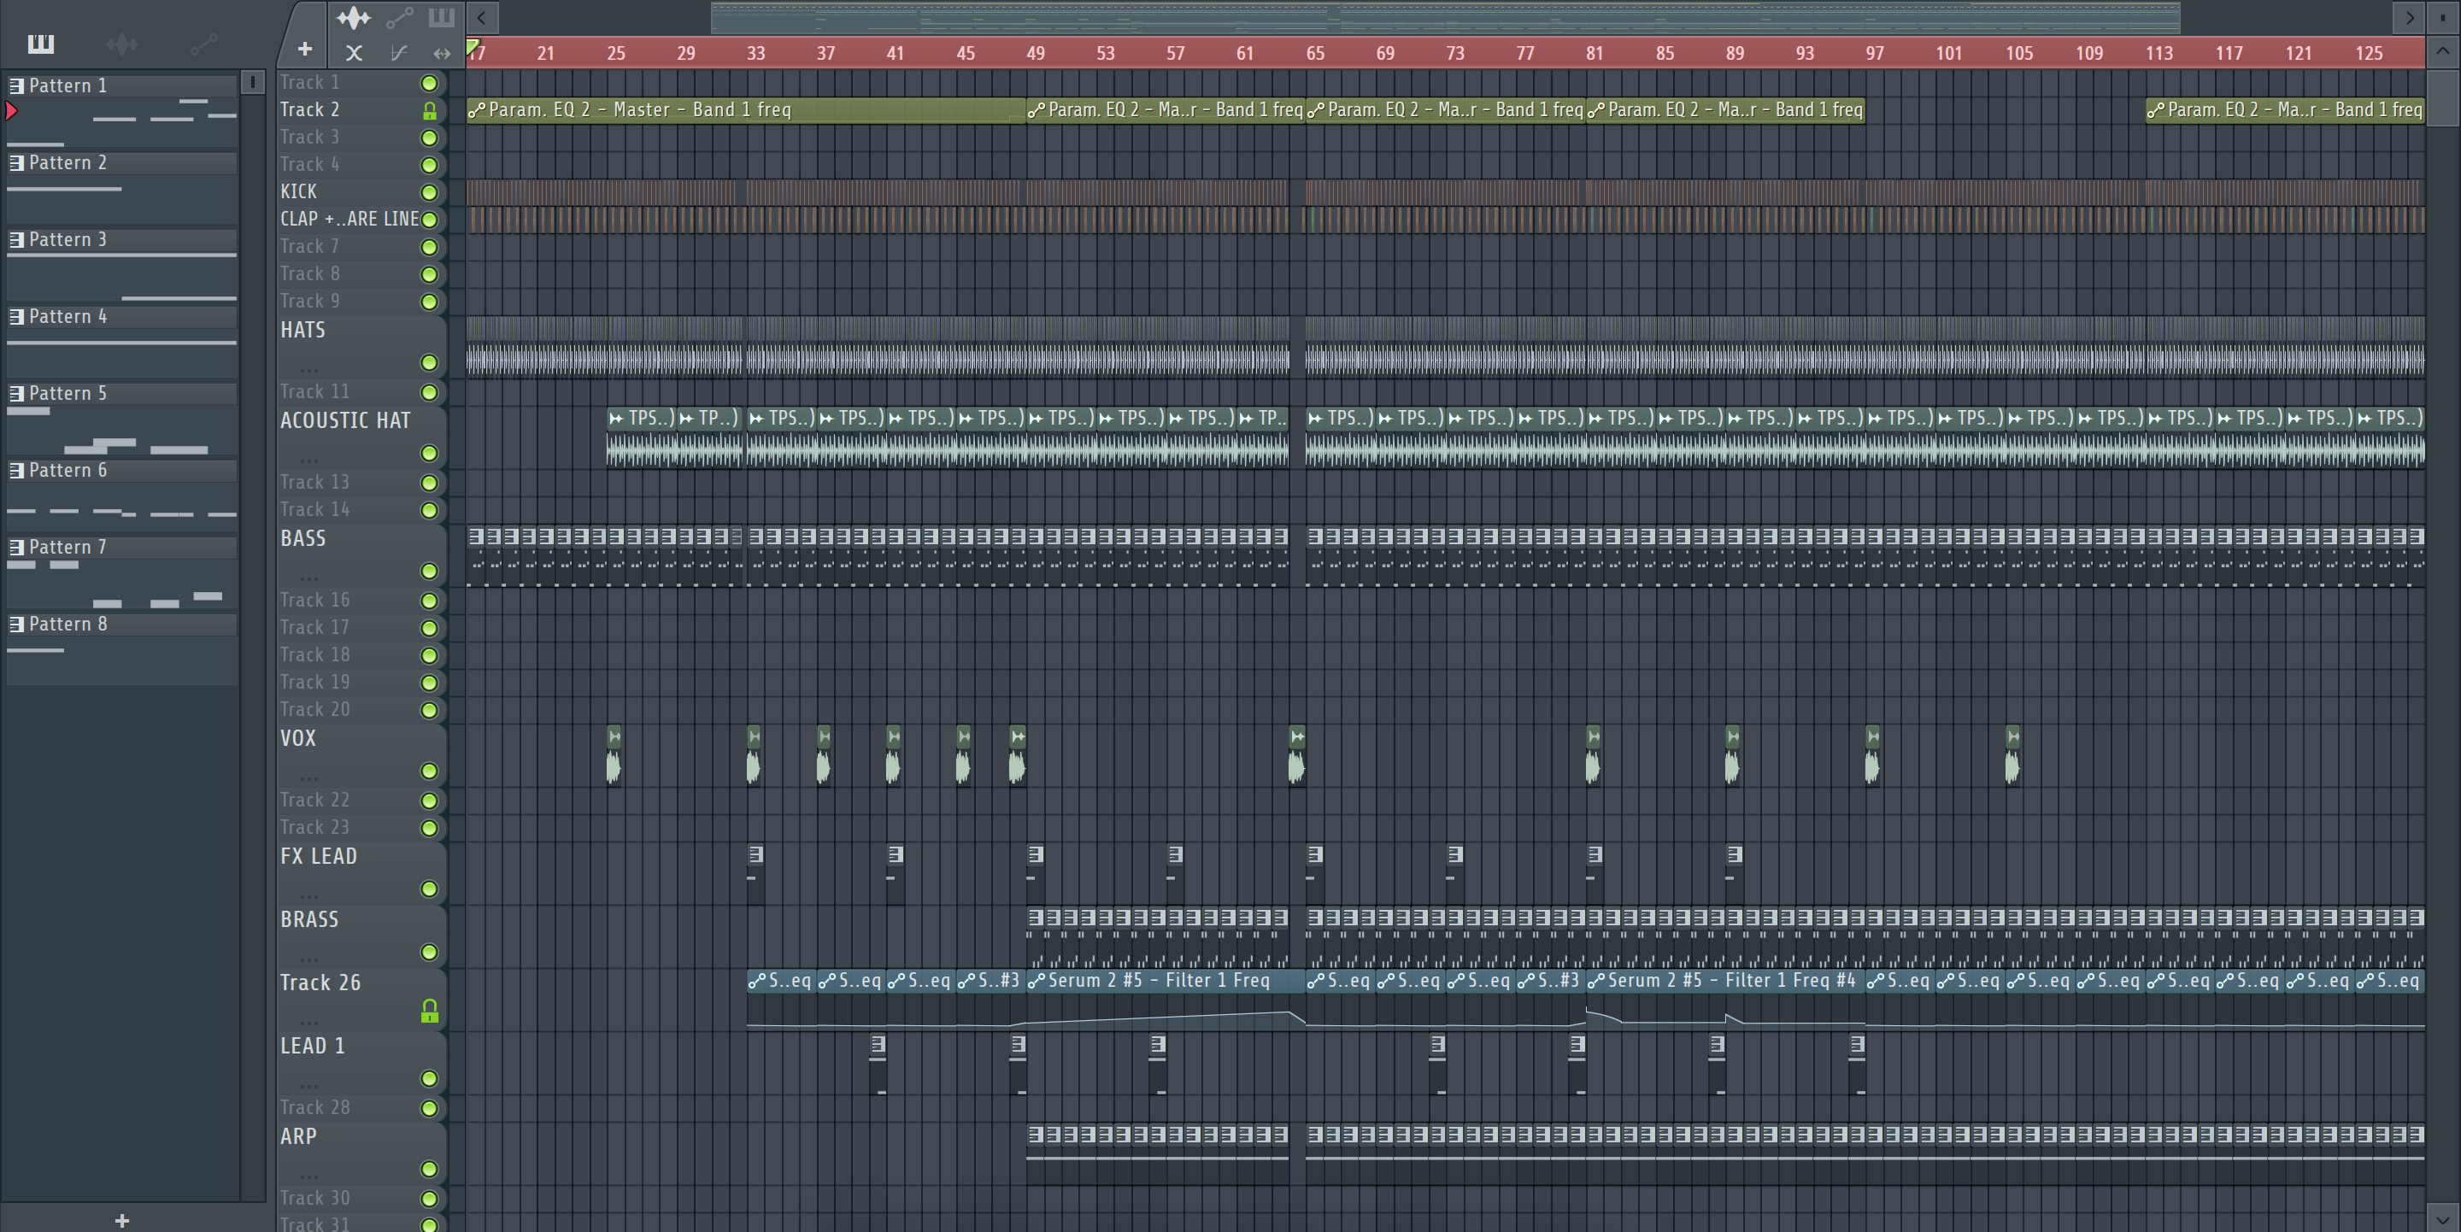Select the piano pattern filter icon above tracks
Viewport: 2461px width, 1232px height.
(442, 17)
